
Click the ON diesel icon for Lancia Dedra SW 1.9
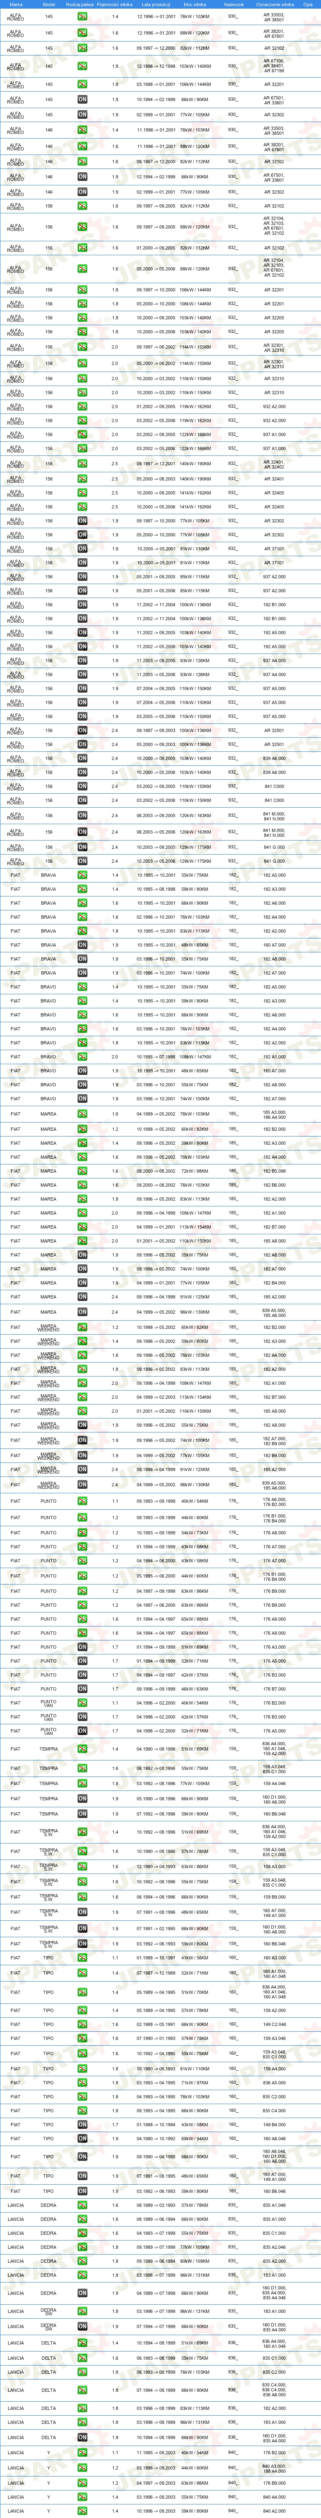[x=82, y=2326]
